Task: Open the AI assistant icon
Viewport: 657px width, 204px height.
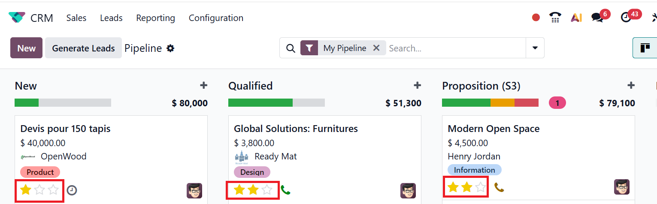Action: tap(576, 18)
